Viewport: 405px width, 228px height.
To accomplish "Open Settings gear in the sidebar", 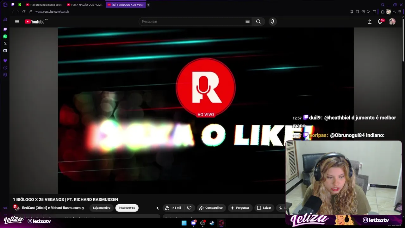I will click(x=5, y=75).
